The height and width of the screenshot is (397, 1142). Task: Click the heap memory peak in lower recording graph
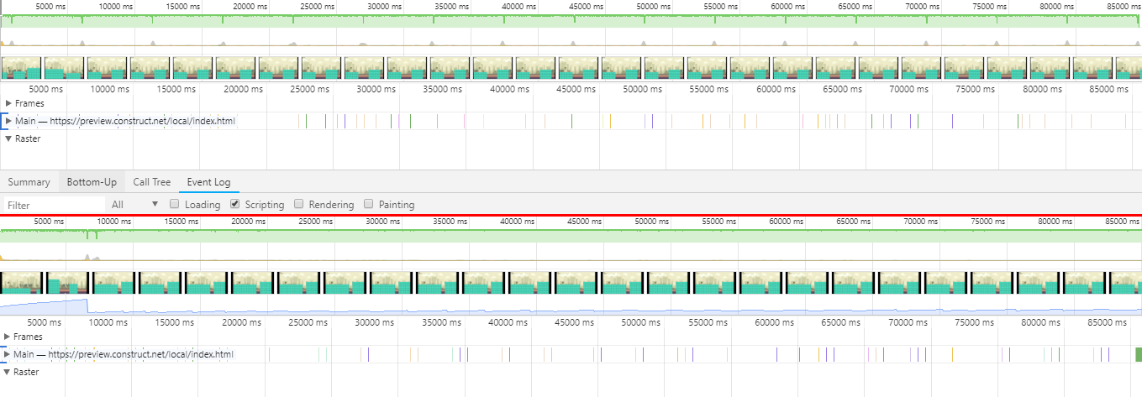coord(86,300)
